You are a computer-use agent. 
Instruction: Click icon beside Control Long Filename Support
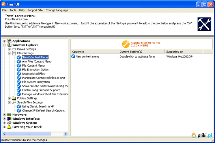(x=19, y=90)
